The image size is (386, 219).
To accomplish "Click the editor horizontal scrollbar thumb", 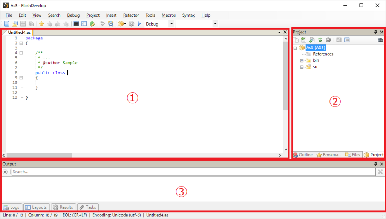I will click(39, 155).
